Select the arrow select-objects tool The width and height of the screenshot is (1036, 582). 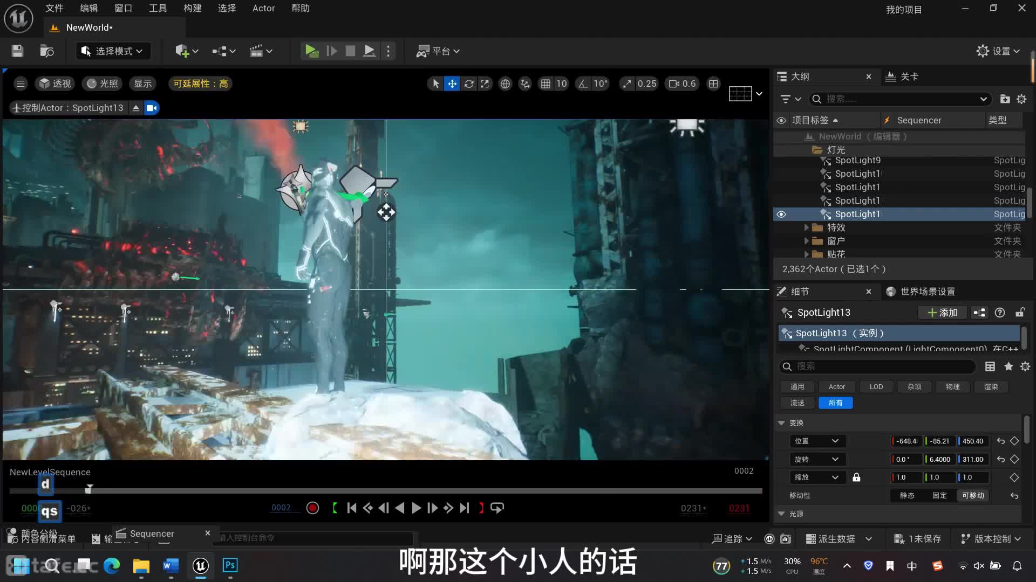tap(435, 84)
